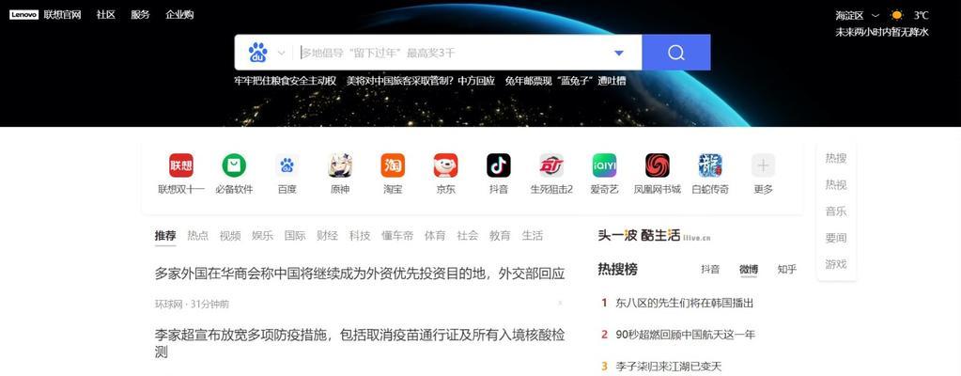Open the search suggestions dropdown arrow
The width and height of the screenshot is (961, 376).
click(619, 54)
